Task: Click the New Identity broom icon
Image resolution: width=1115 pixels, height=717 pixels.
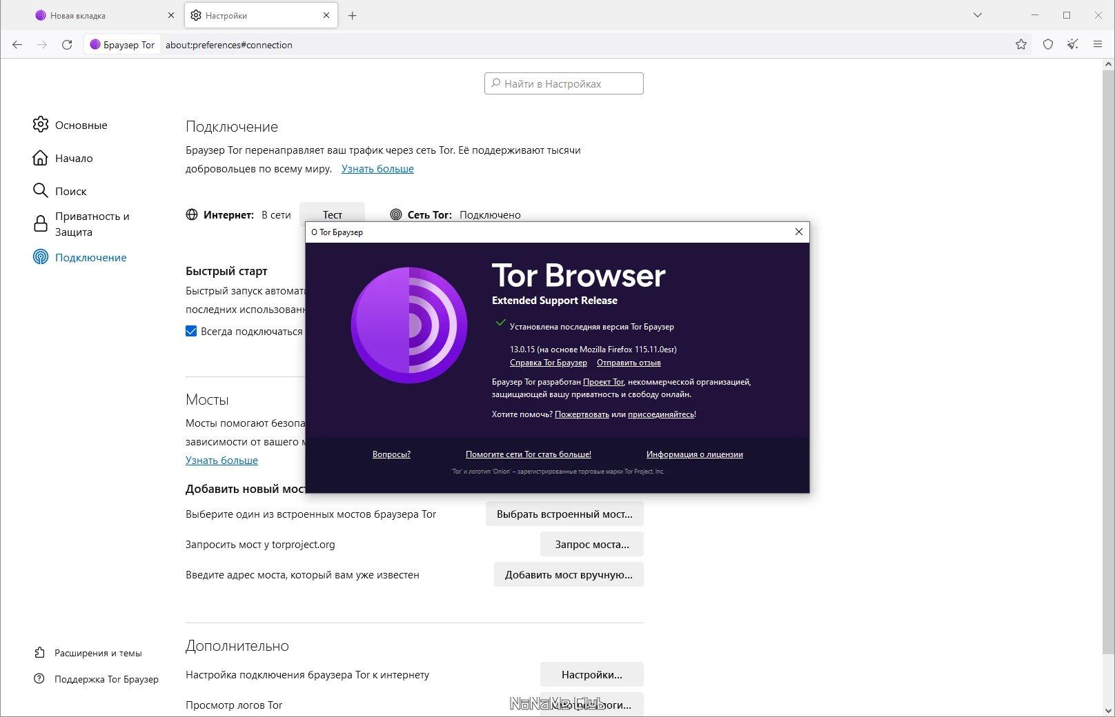Action: tap(1072, 45)
